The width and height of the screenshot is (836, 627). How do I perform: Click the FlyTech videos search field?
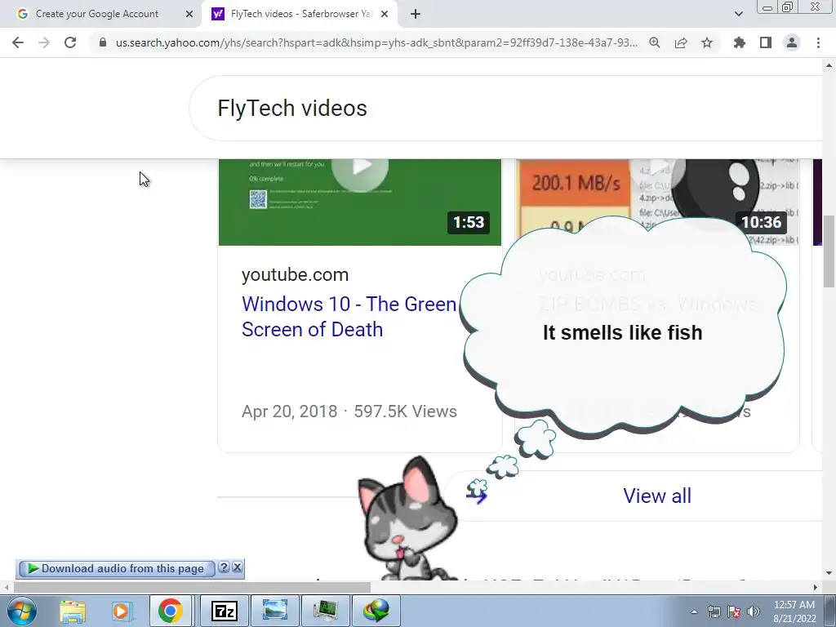506,109
